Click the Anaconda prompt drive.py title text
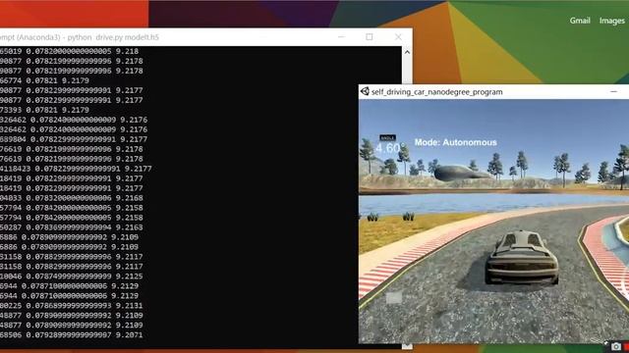This screenshot has height=353, width=629. pyautogui.click(x=80, y=37)
